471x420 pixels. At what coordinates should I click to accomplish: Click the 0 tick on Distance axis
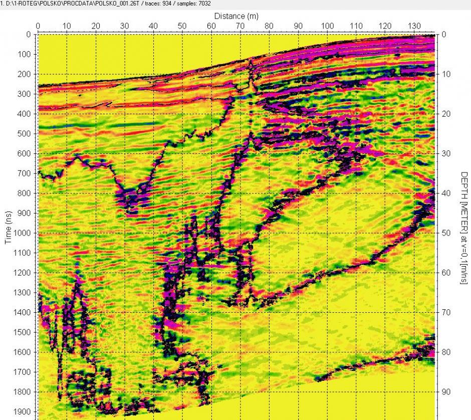38,26
